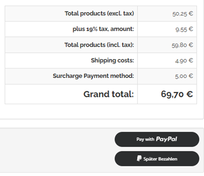The width and height of the screenshot is (204, 176).
Task: Click the PayPal wordmark in the pay button
Action: click(x=166, y=139)
